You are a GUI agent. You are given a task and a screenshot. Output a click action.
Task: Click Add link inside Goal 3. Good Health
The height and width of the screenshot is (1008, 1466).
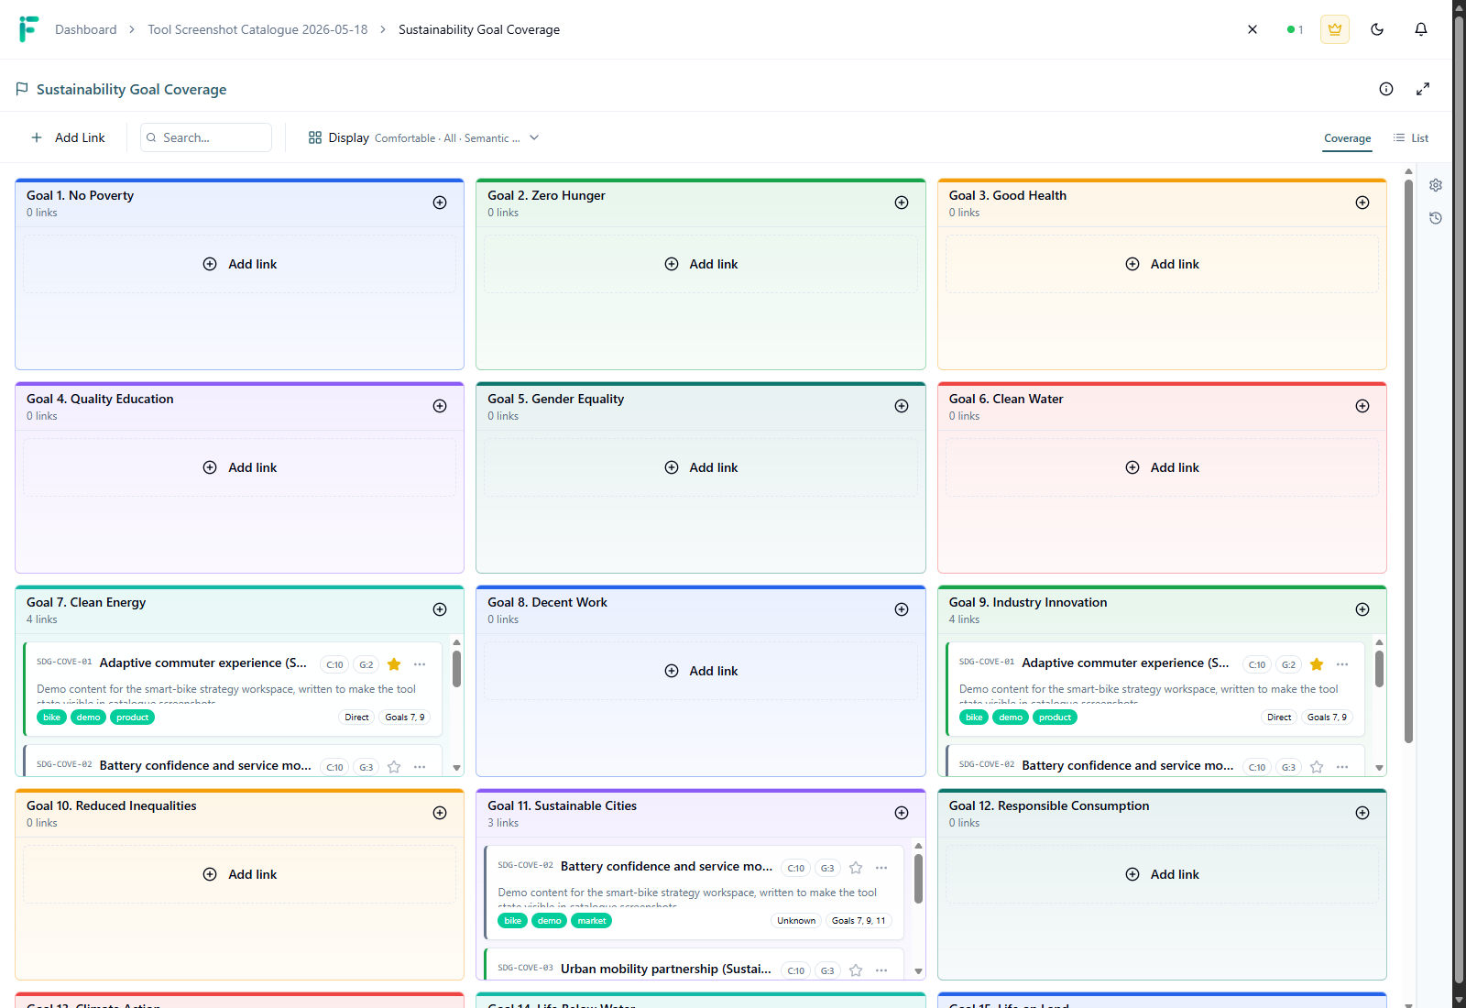[x=1162, y=264]
